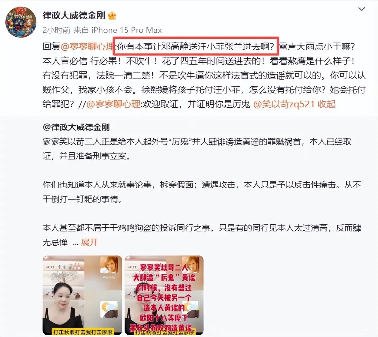Click the '来自 iPhone 15 Pro Max' source text

(x=118, y=30)
